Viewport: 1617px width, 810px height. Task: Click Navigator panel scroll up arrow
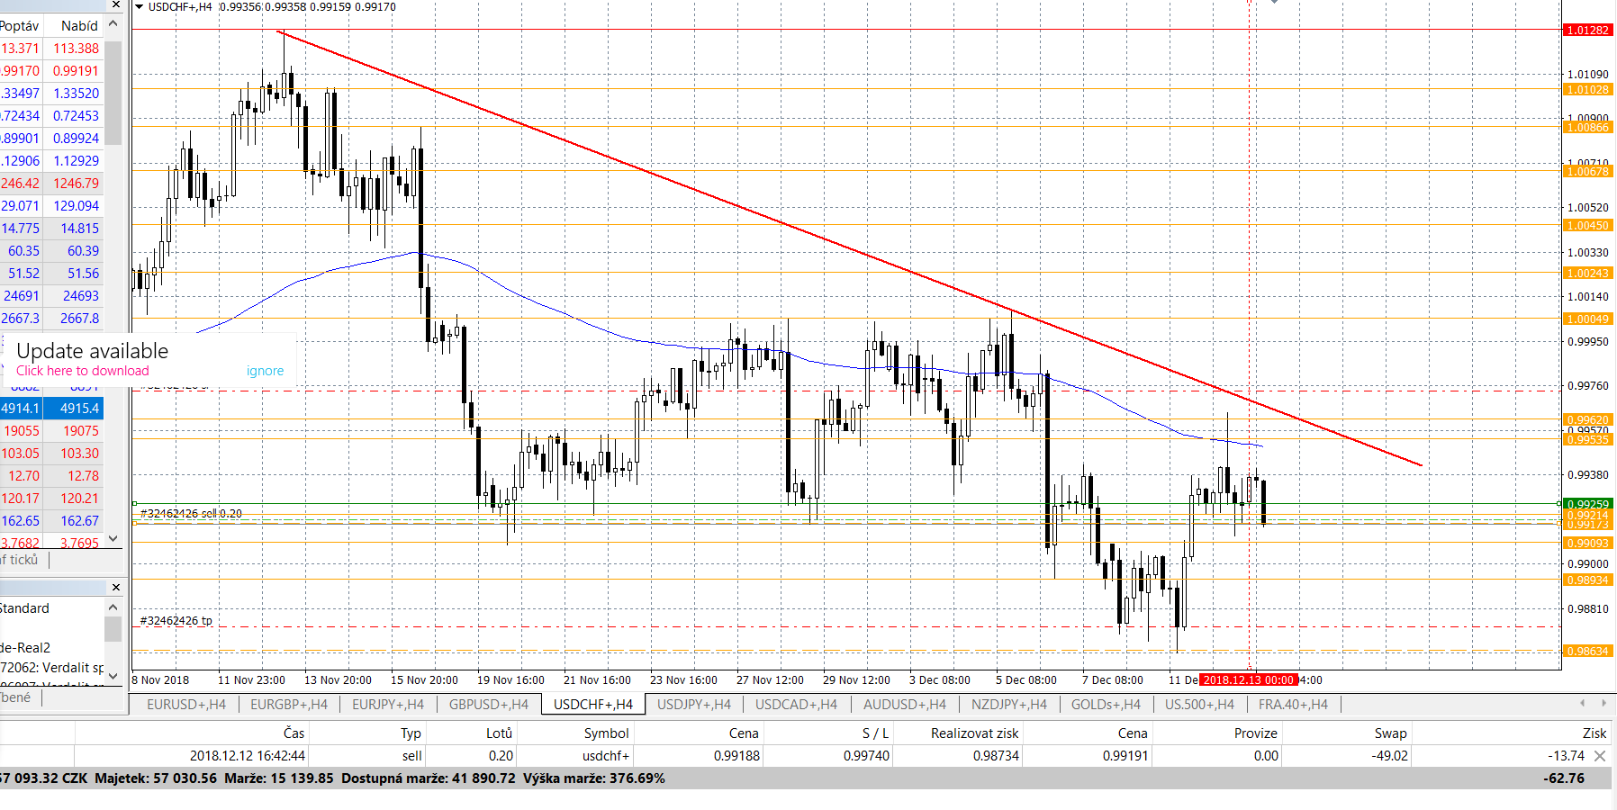click(113, 607)
